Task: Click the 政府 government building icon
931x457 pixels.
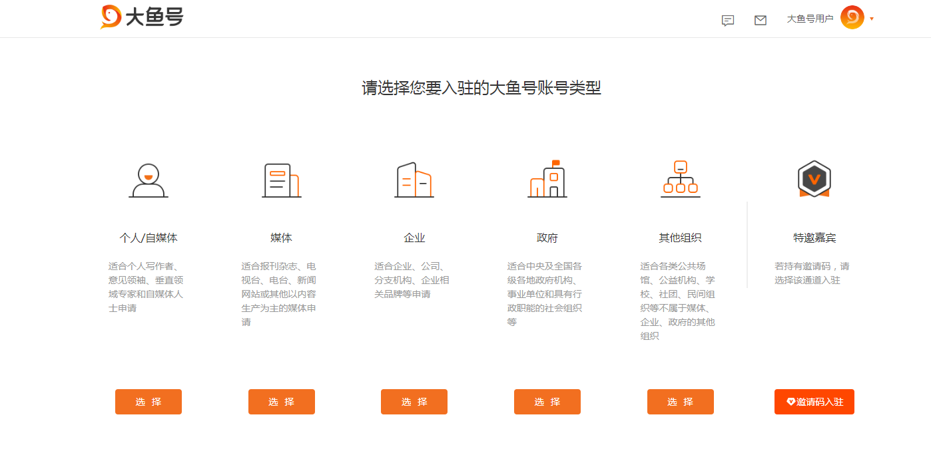Action: 547,178
